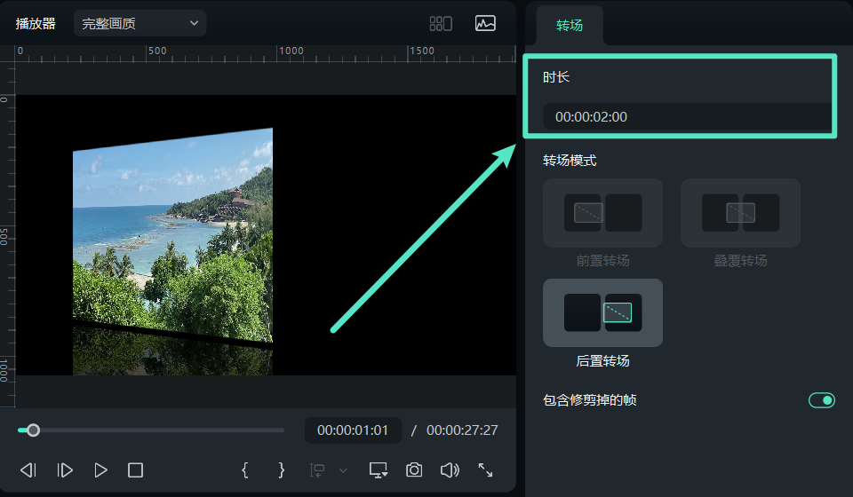The image size is (853, 497).
Task: Step forward one frame
Action: 65,469
